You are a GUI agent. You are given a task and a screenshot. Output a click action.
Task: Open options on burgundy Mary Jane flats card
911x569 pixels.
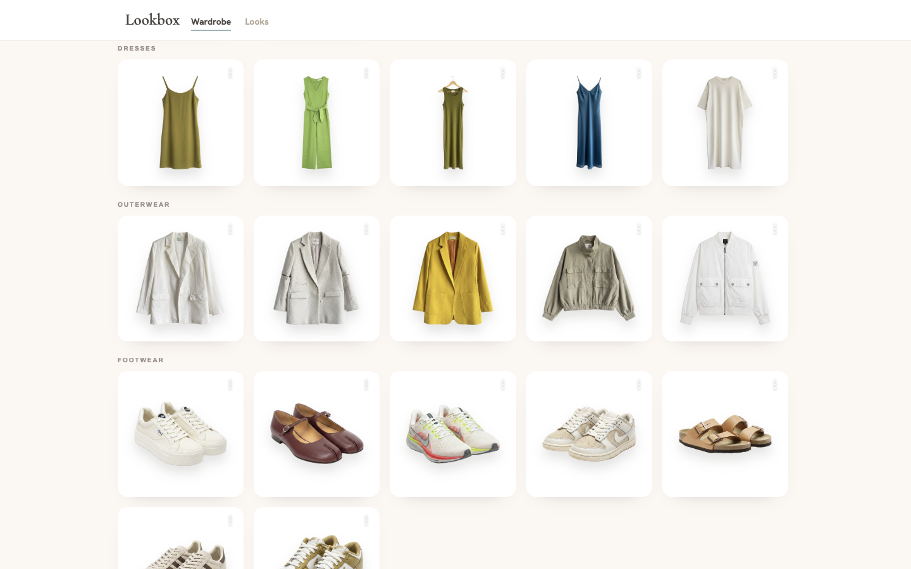(366, 384)
